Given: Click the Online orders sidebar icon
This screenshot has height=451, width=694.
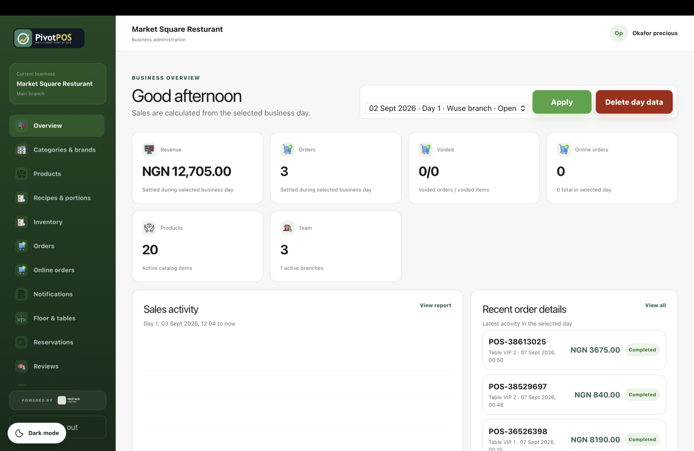Looking at the screenshot, I should coord(21,270).
